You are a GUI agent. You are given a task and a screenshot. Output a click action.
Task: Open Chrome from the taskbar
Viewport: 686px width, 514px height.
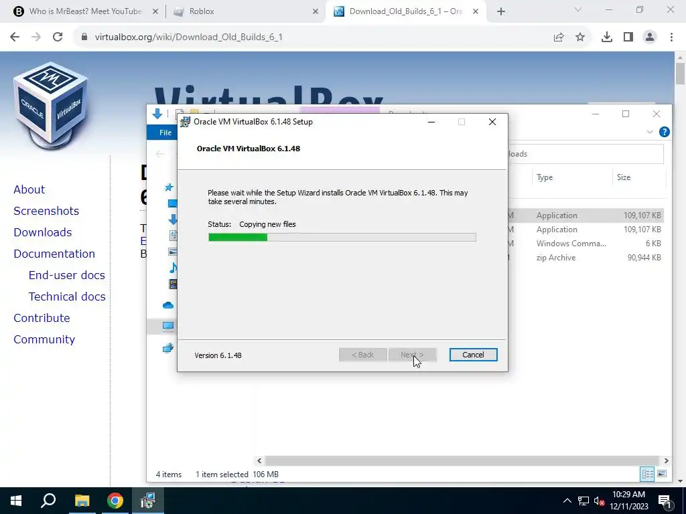point(115,501)
